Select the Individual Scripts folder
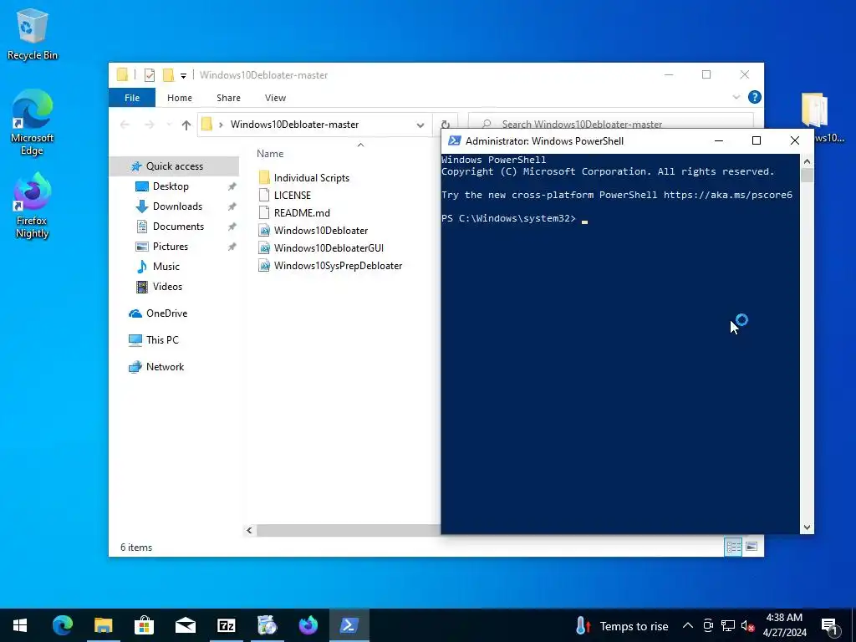The height and width of the screenshot is (642, 856). [304, 177]
